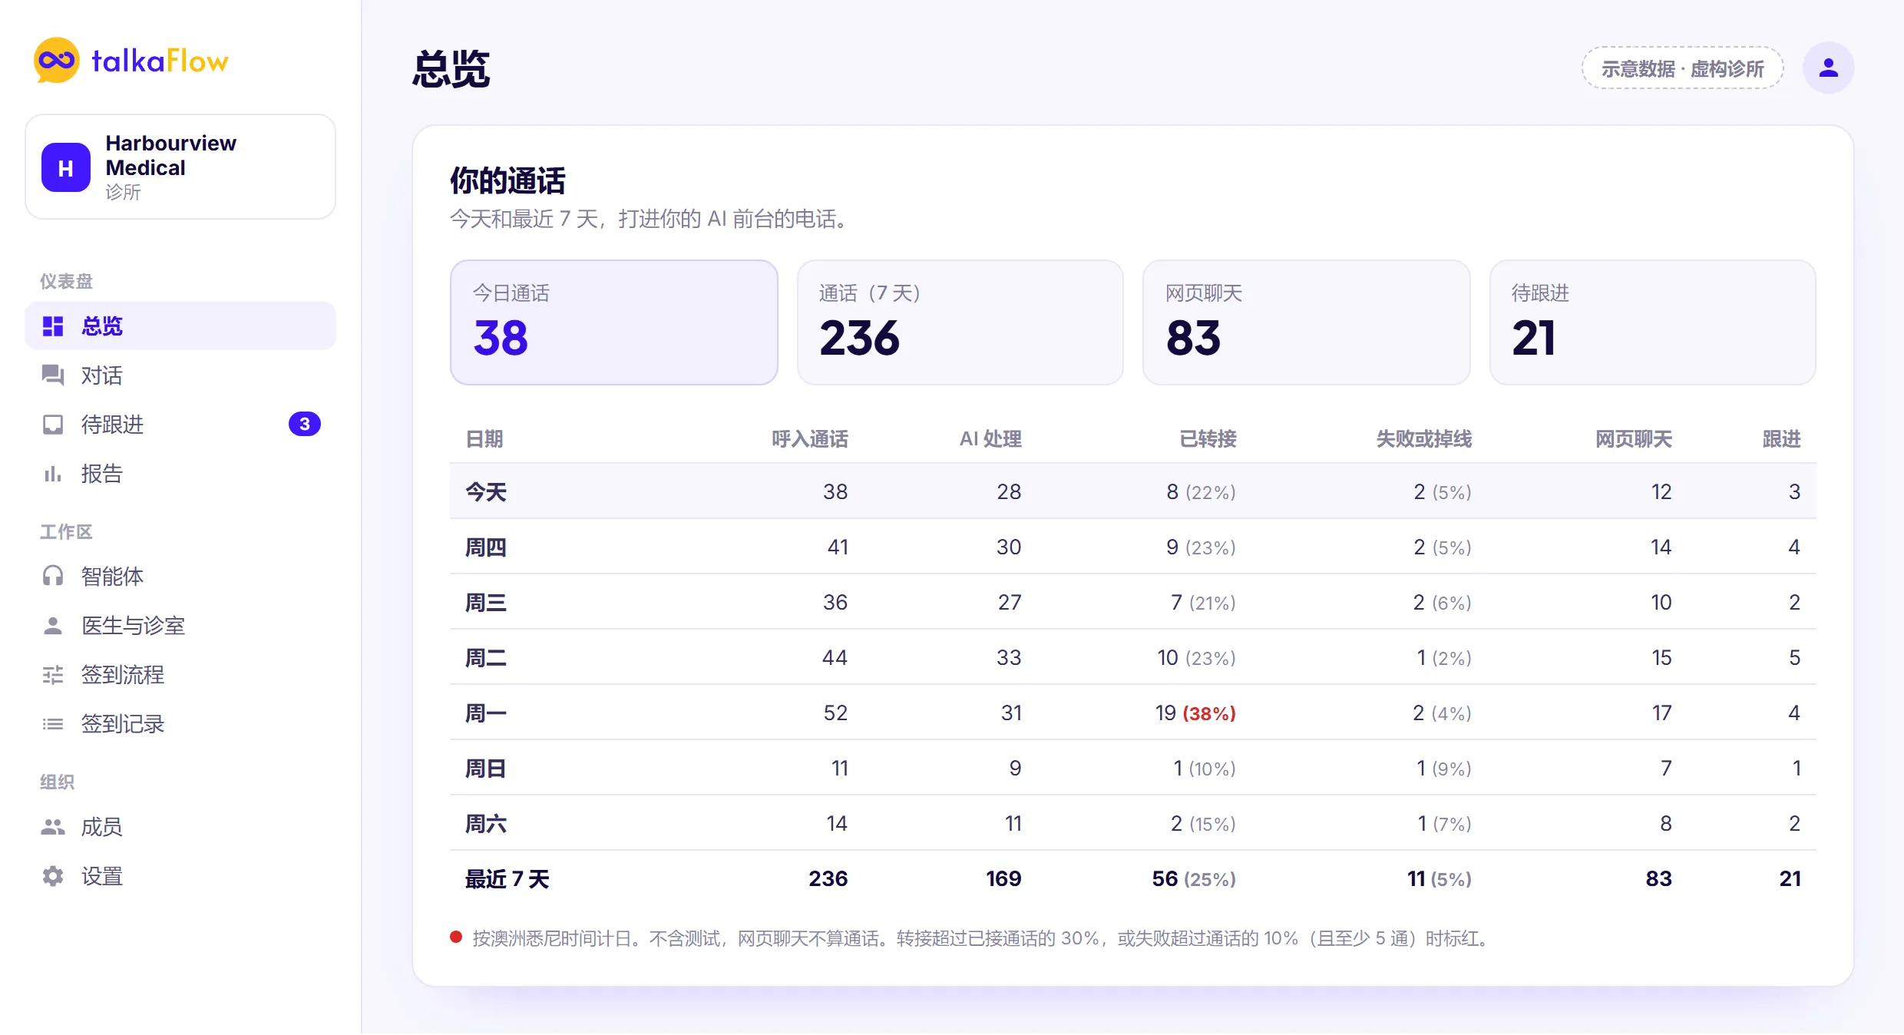
Task: Click the 报告 bar chart icon
Action: point(53,474)
